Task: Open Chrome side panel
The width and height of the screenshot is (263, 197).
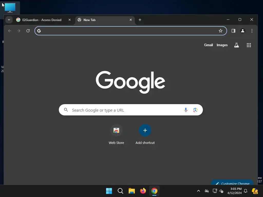Action: 233,31
